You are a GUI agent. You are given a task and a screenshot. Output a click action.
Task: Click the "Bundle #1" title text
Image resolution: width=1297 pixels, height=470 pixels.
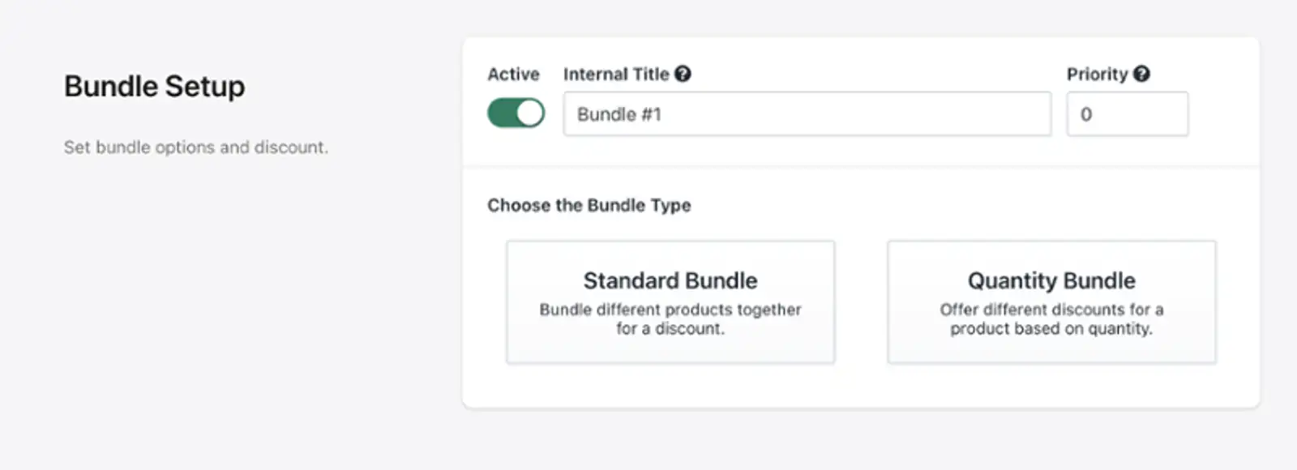[619, 114]
